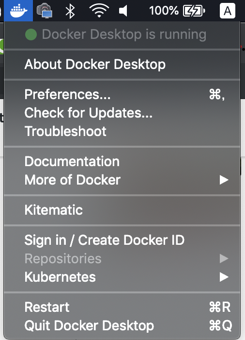Launch Kitematic from the menu
This screenshot has width=245, height=340.
click(122, 210)
